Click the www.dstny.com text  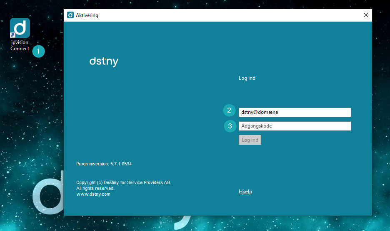pos(93,194)
